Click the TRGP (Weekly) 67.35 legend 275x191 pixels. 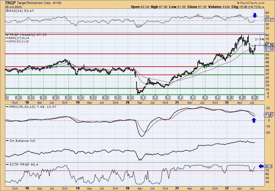pos(28,35)
